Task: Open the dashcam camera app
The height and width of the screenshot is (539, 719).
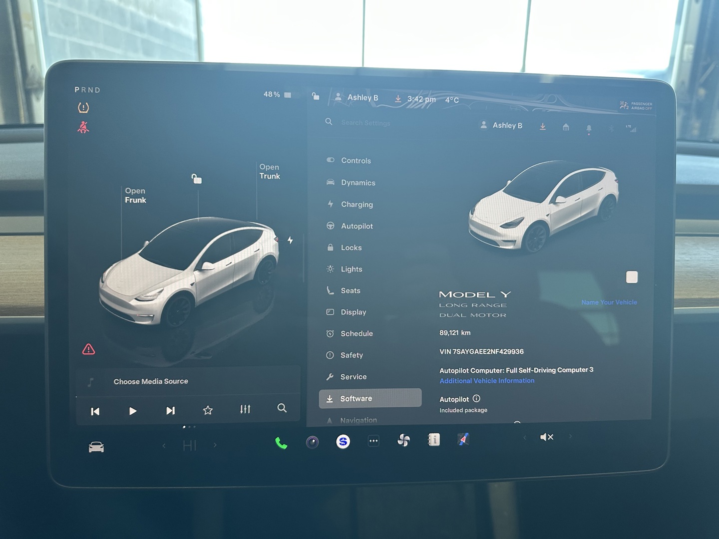Action: click(x=313, y=442)
